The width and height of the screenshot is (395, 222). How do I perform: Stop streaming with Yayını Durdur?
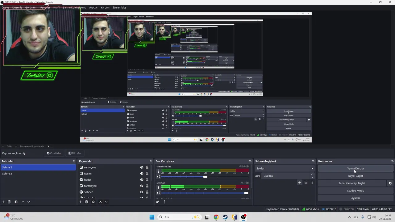[356, 168]
